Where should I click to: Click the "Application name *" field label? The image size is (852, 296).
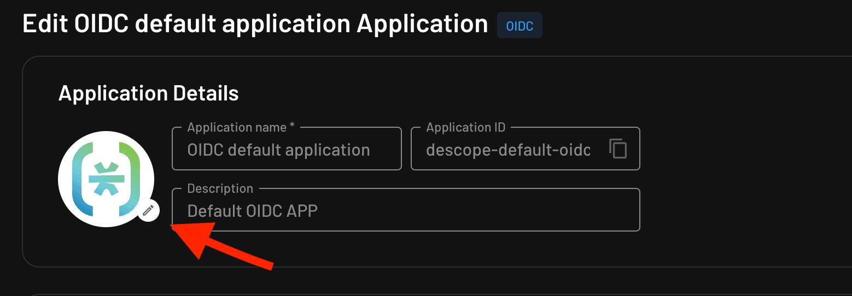point(238,127)
